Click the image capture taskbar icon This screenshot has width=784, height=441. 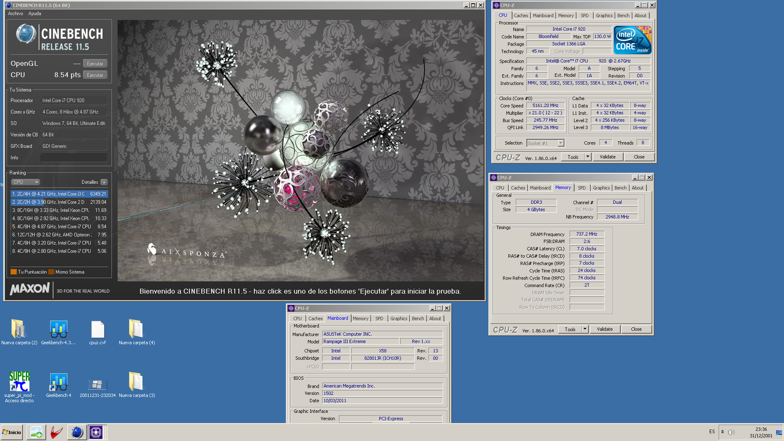pos(36,432)
